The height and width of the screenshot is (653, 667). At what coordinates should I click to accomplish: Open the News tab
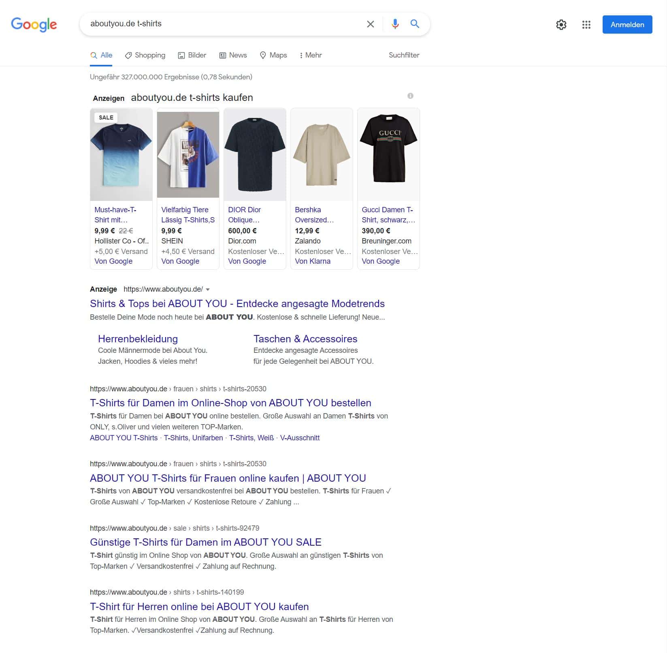233,55
